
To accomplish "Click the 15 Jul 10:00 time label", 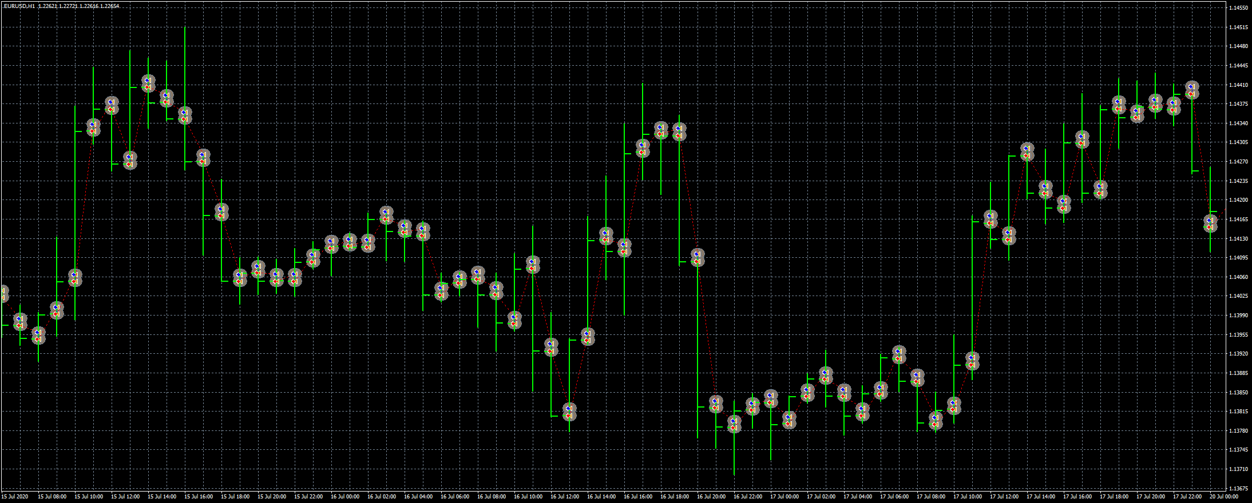I will pyautogui.click(x=89, y=497).
